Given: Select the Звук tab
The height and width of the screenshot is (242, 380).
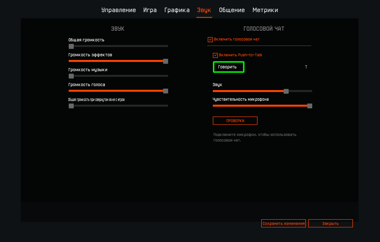Looking at the screenshot, I should [204, 10].
